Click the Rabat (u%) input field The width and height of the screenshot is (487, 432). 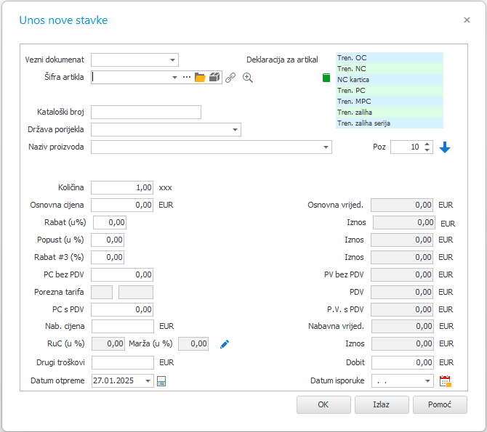(110, 222)
